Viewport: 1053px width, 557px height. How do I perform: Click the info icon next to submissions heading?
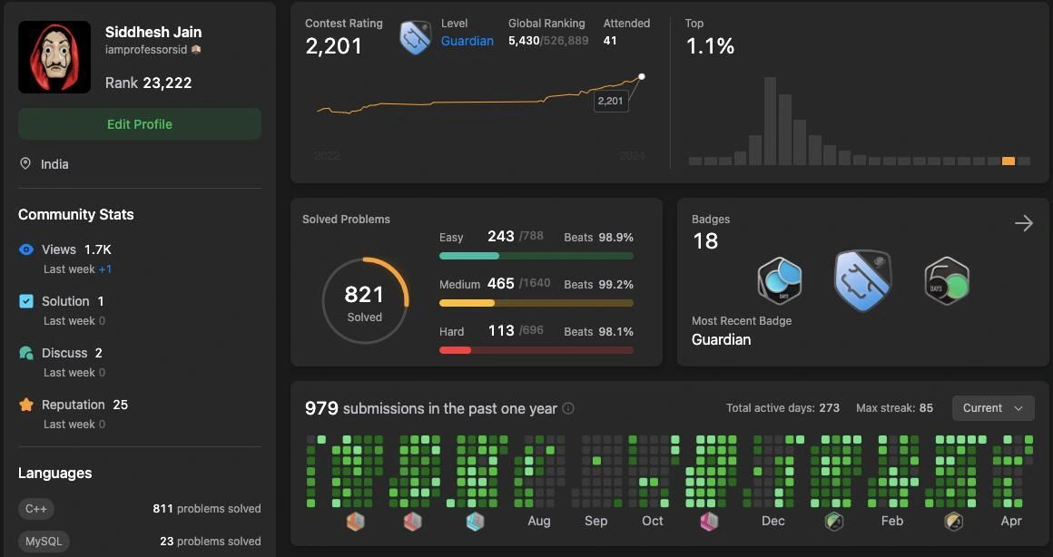[568, 409]
